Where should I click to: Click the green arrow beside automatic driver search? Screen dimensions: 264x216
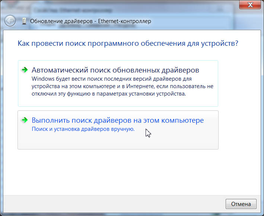tap(25, 70)
